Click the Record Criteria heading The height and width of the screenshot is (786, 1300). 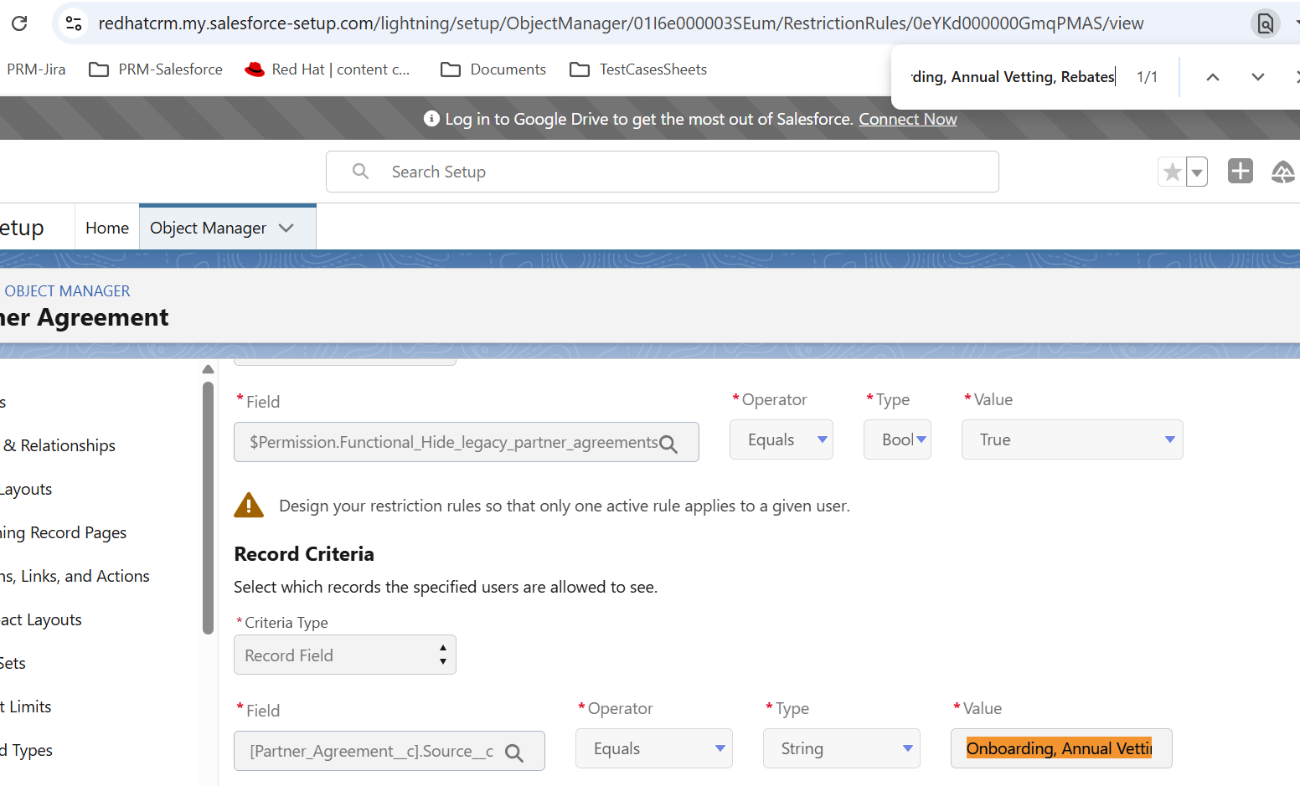304,554
